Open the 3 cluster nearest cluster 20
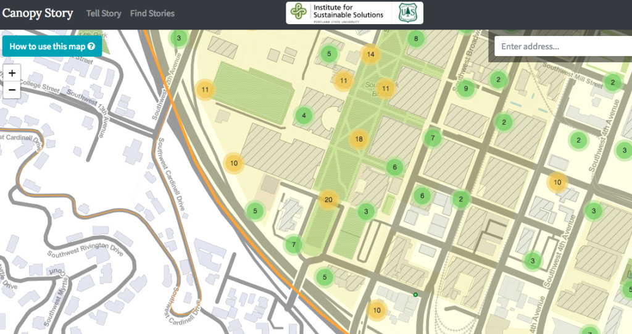 coord(366,211)
